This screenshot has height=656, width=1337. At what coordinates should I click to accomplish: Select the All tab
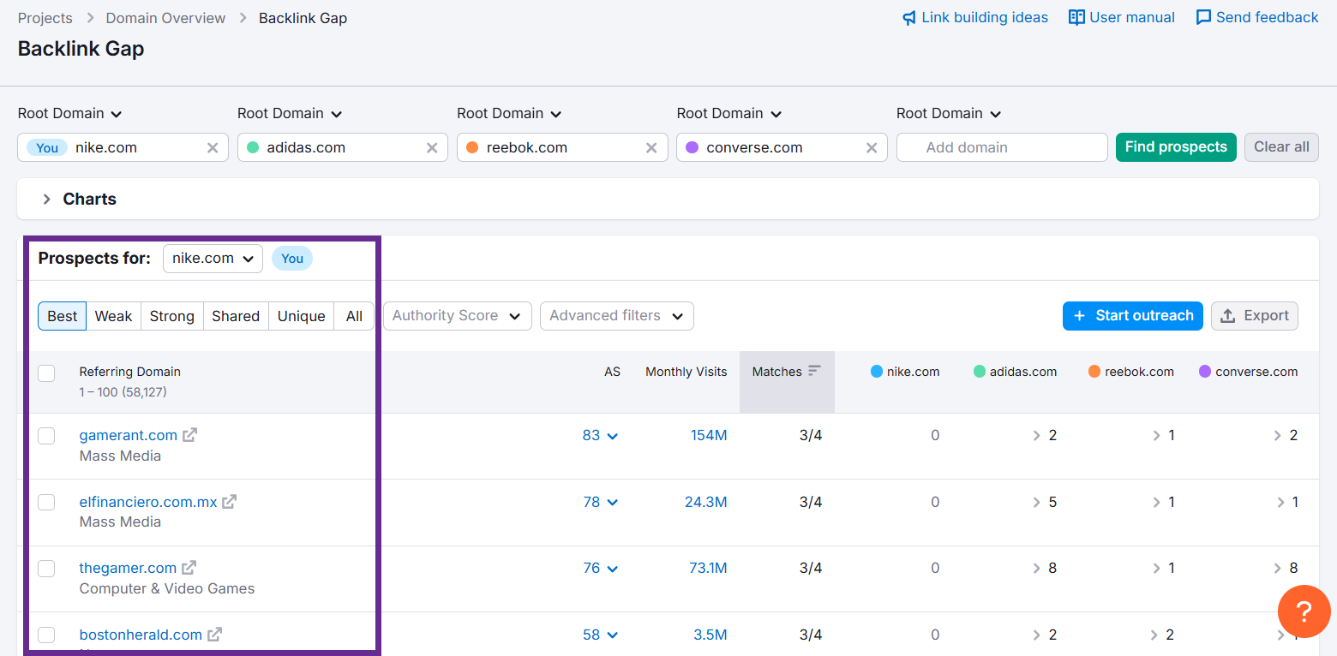(x=354, y=316)
